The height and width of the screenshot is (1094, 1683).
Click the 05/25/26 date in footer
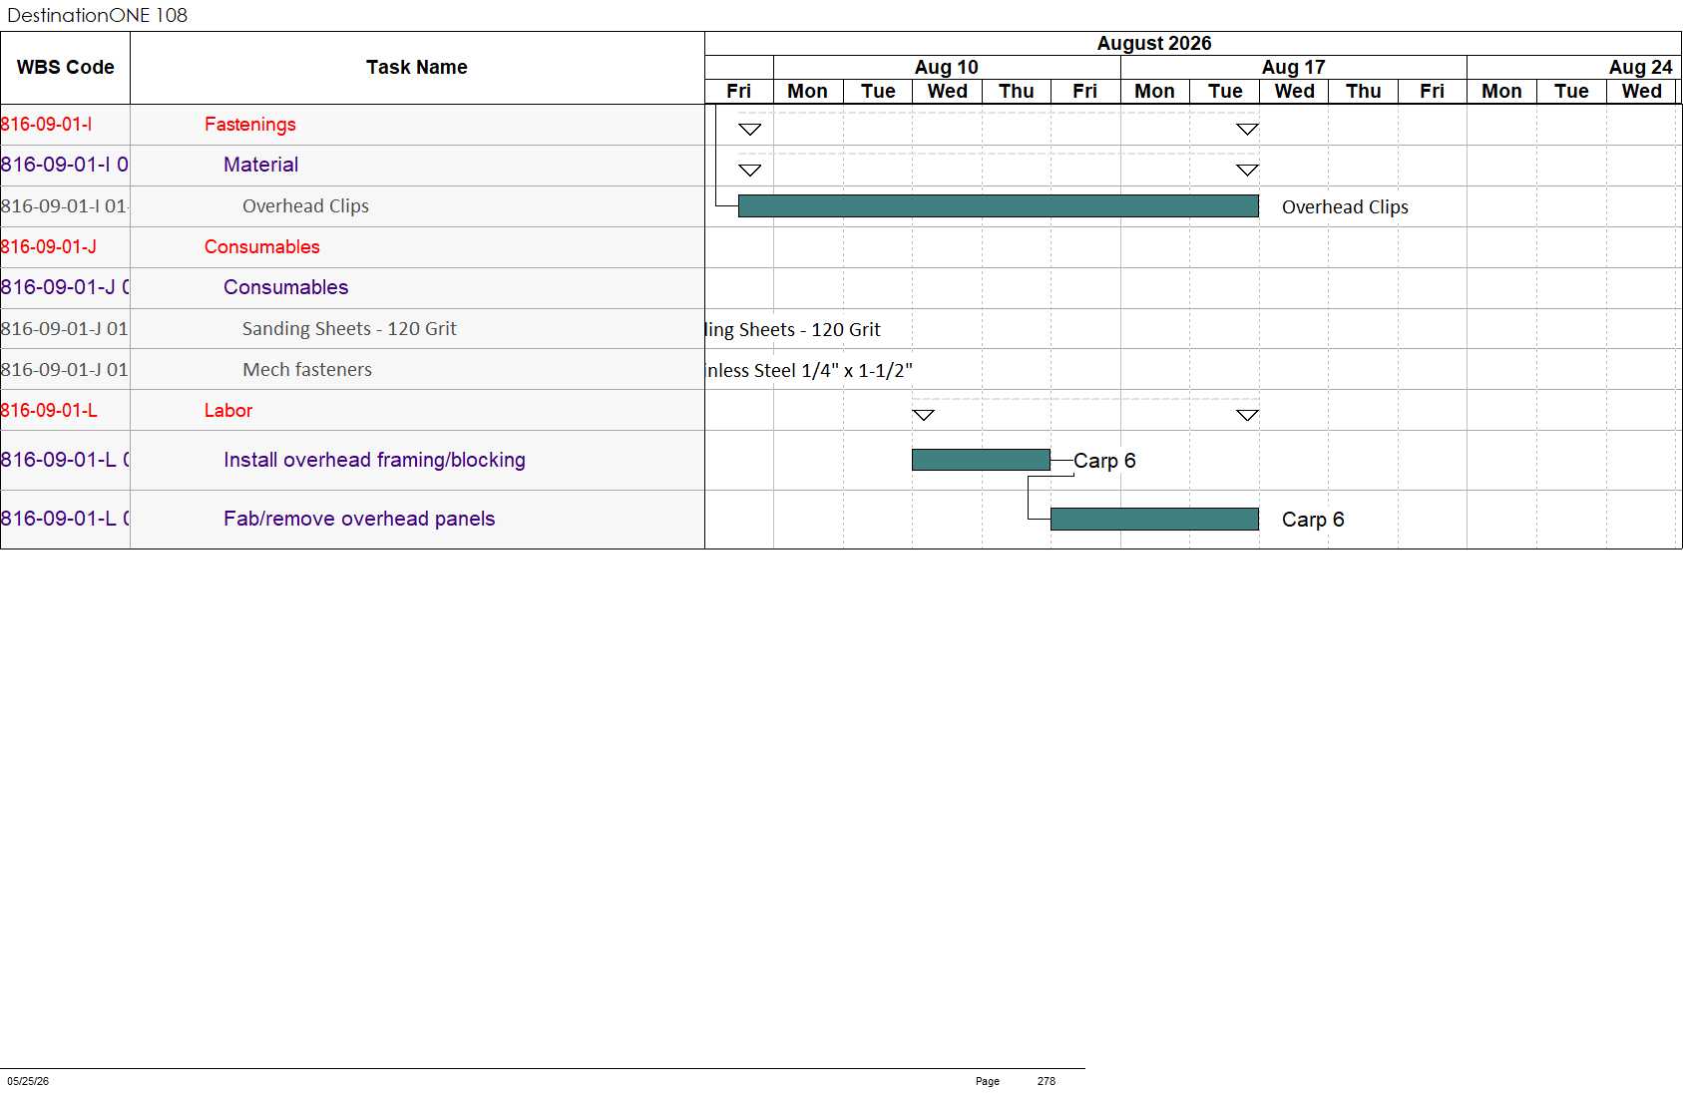[28, 1081]
